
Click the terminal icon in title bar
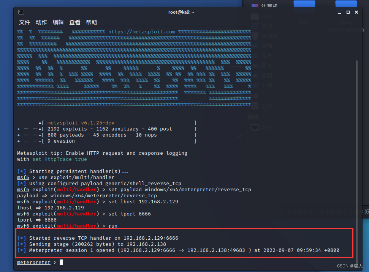pos(21,12)
